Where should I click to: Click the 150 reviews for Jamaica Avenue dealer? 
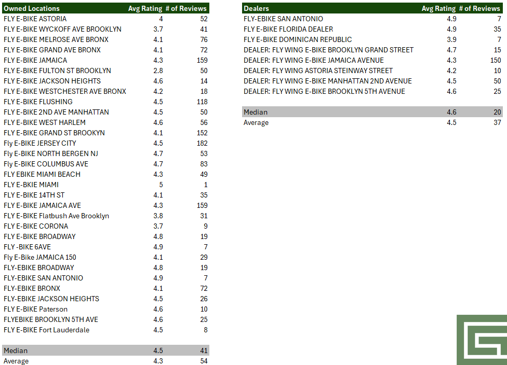click(496, 60)
